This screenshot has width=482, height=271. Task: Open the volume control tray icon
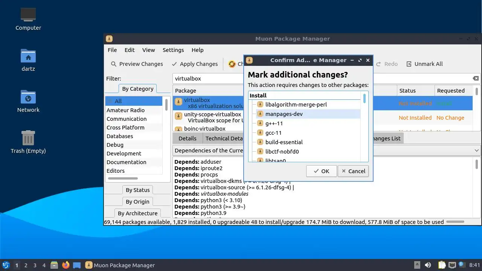(x=428, y=265)
